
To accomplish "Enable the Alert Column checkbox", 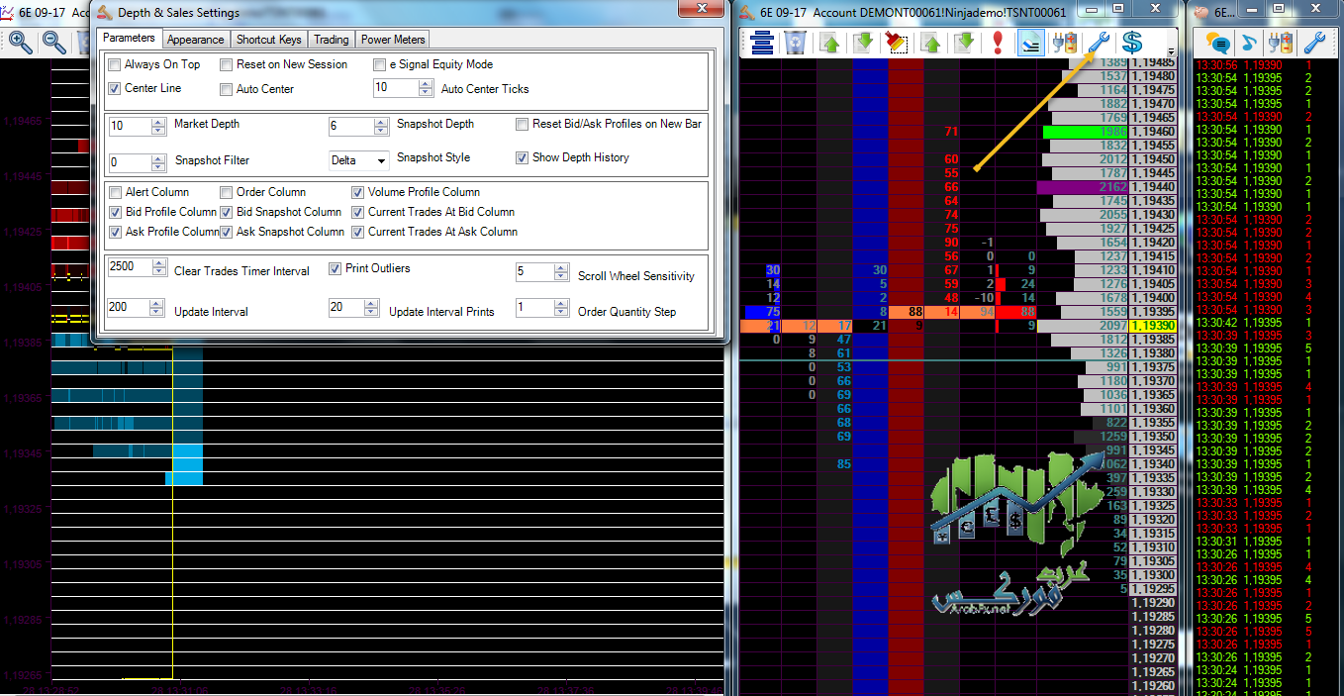I will tap(115, 192).
